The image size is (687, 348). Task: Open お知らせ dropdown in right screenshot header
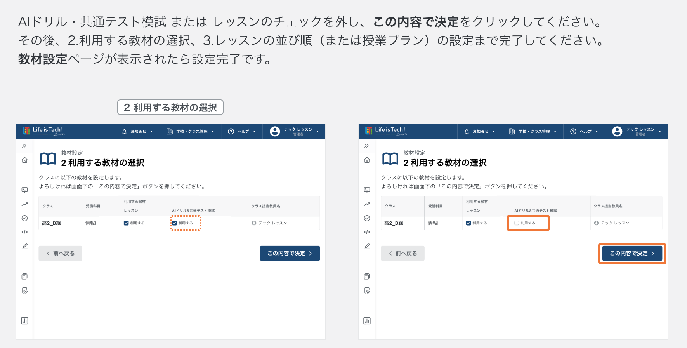coord(480,132)
